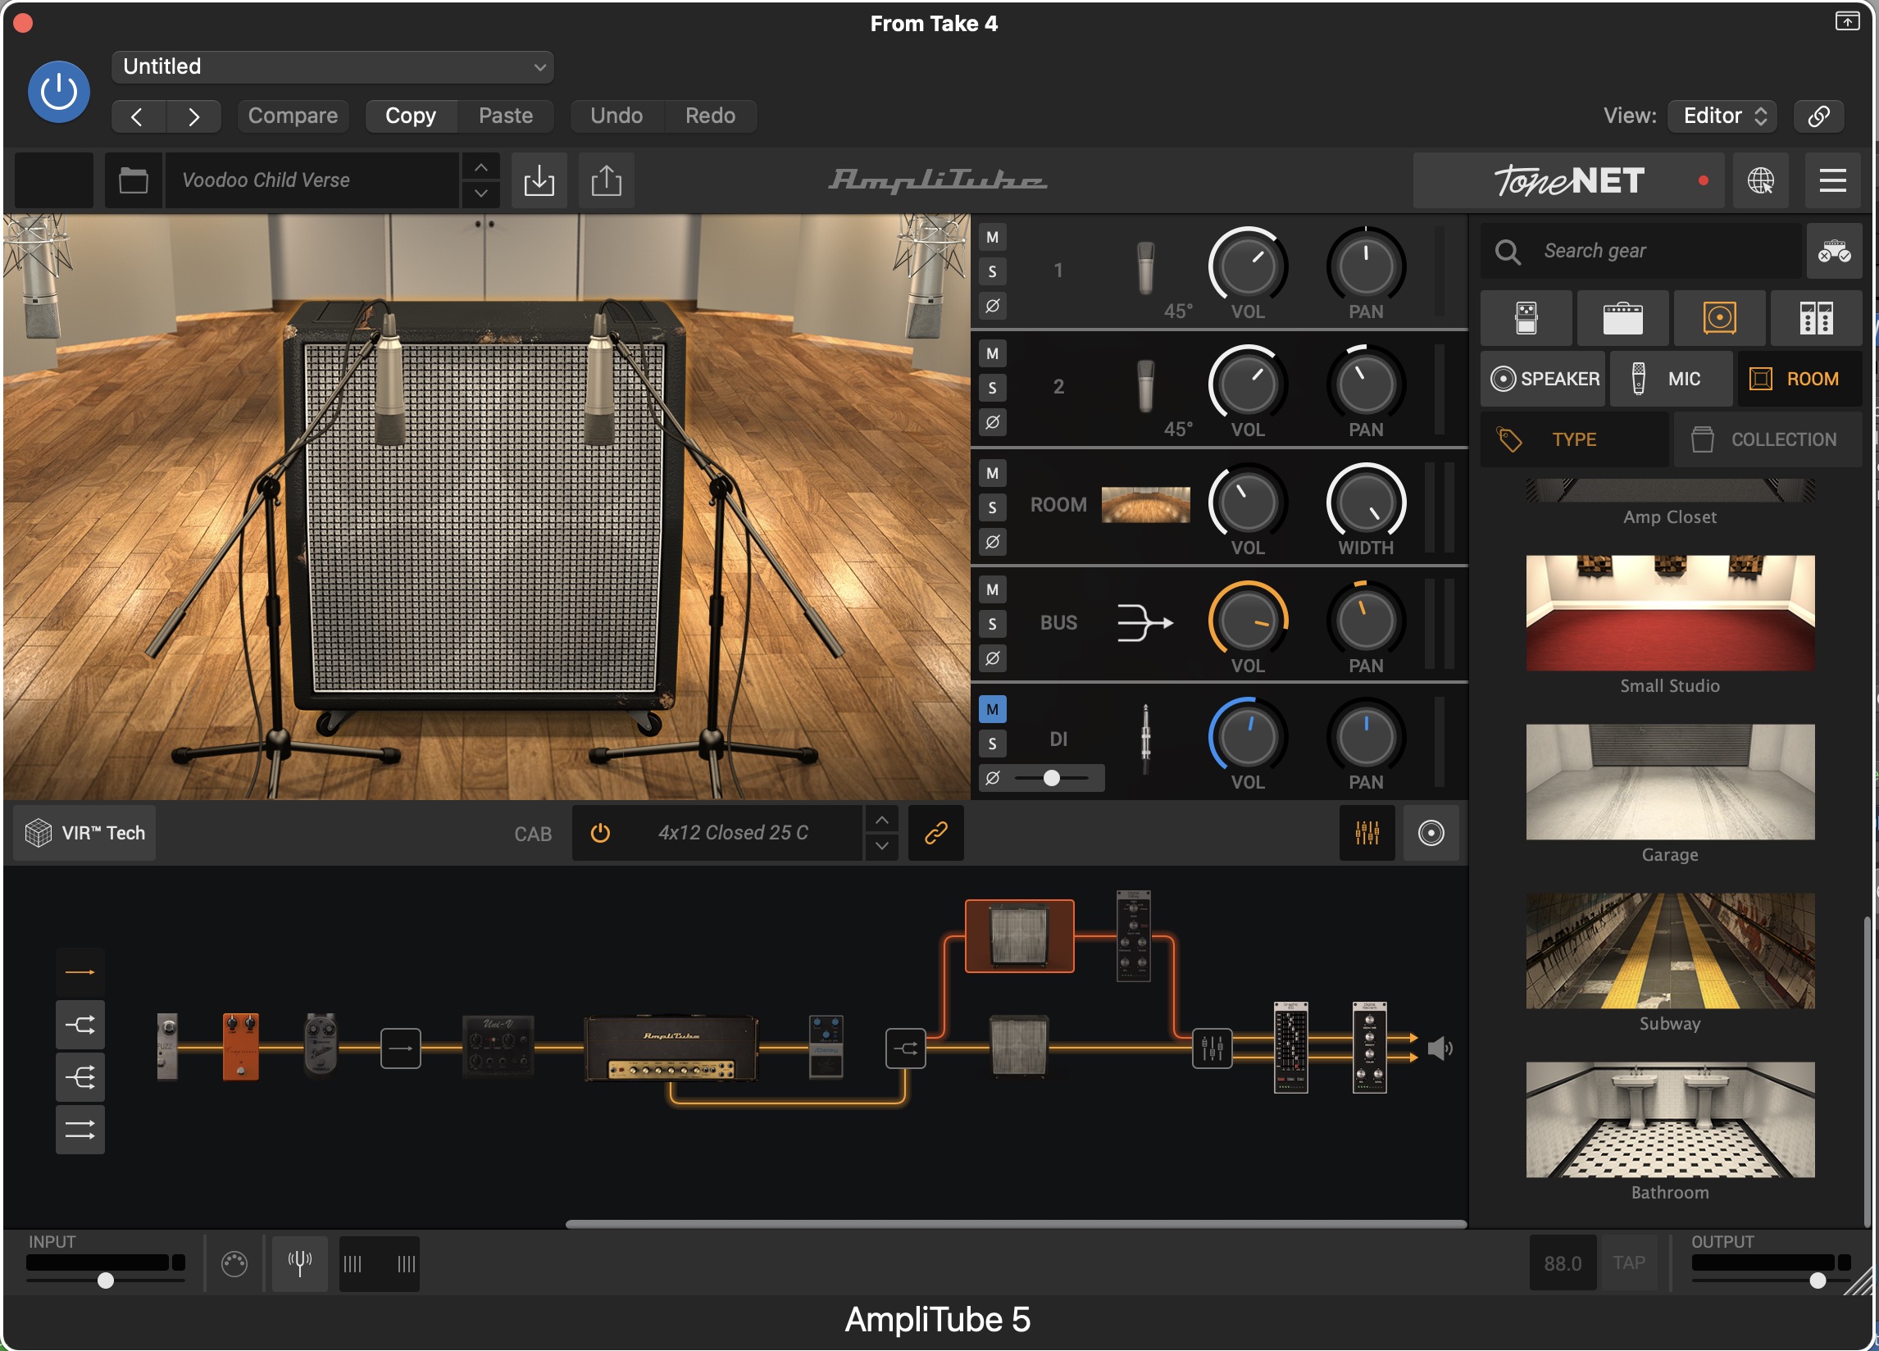Step to the next preset down arrow
1879x1351 pixels.
click(480, 193)
